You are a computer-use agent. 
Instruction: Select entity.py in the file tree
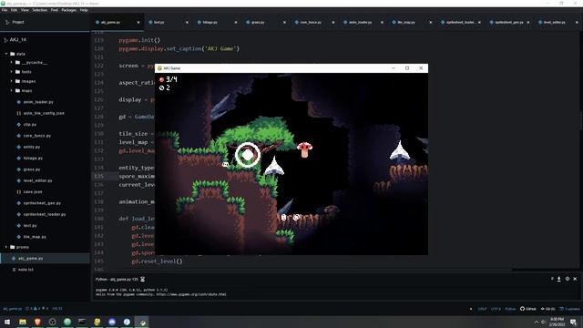[32, 147]
